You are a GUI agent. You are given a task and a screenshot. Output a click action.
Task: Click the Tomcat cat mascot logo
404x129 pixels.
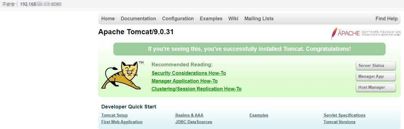(123, 75)
